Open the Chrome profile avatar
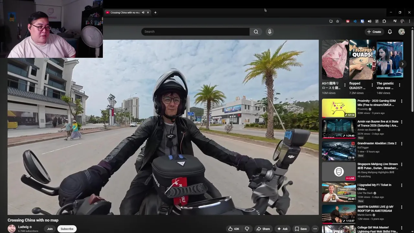The width and height of the screenshot is (414, 233). (402, 21)
